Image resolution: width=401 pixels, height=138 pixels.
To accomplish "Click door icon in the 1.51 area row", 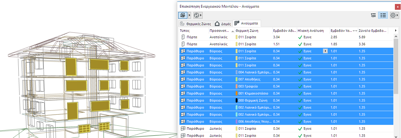I will (x=183, y=44).
